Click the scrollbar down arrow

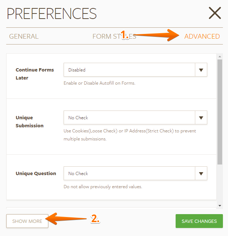coord(220,206)
